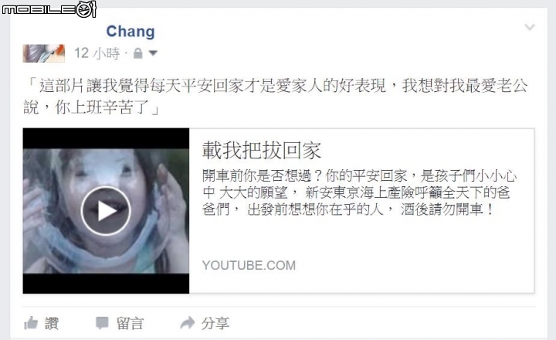The height and width of the screenshot is (340, 556).
Task: Click the share arrow icon
Action: [188, 323]
